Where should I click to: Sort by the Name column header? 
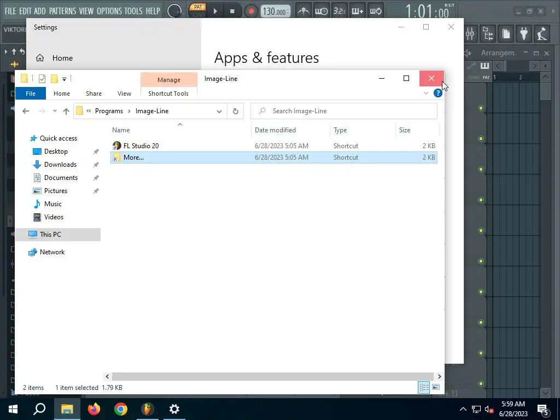point(180,130)
